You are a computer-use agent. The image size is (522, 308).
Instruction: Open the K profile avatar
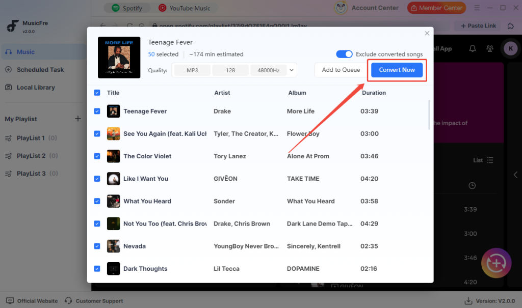[510, 48]
